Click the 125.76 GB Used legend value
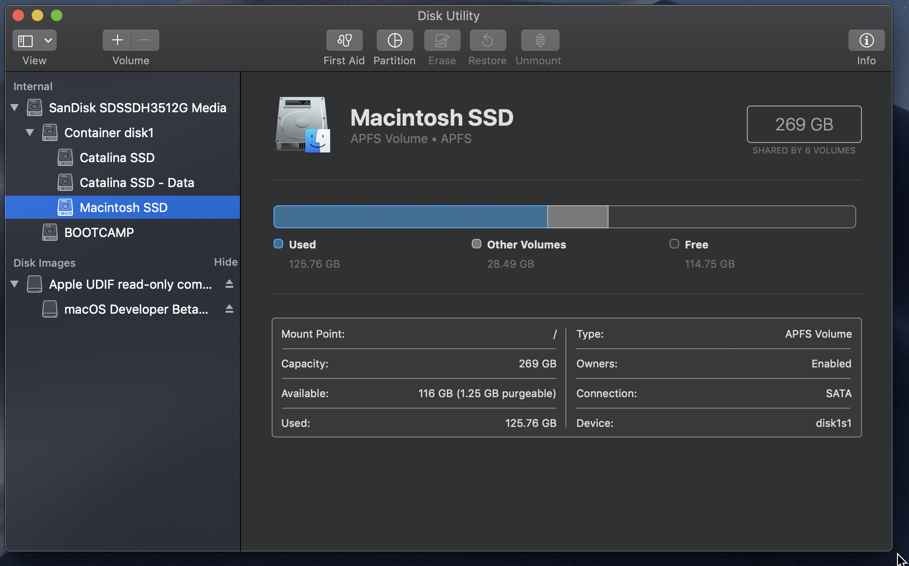Screen dimensions: 909x566 pyautogui.click(x=314, y=264)
